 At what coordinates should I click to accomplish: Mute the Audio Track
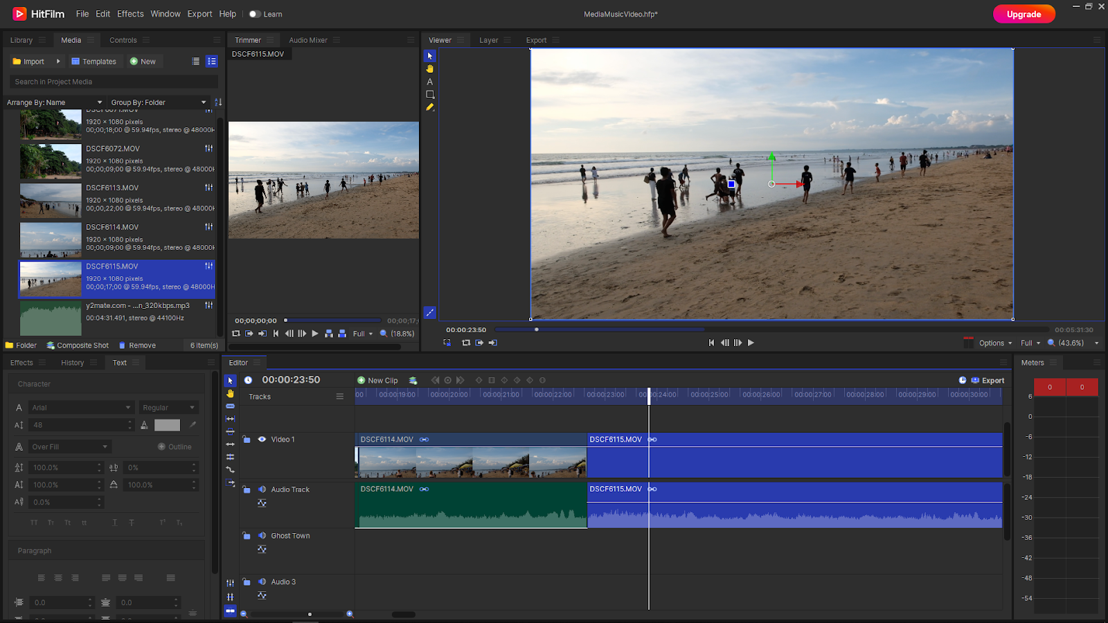262,489
